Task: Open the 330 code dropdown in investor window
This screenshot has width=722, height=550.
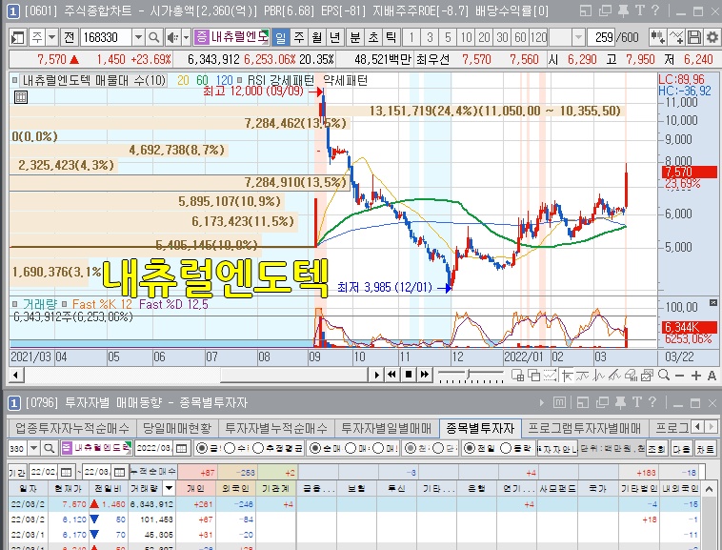Action: pyautogui.click(x=33, y=448)
